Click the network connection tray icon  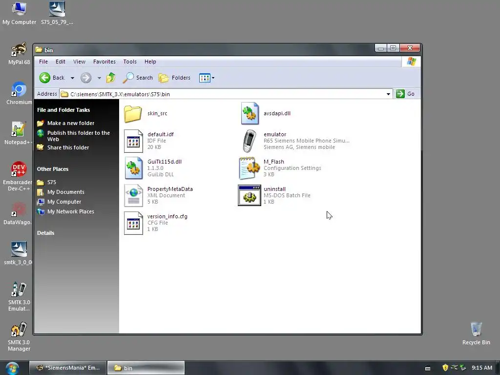pyautogui.click(x=455, y=368)
